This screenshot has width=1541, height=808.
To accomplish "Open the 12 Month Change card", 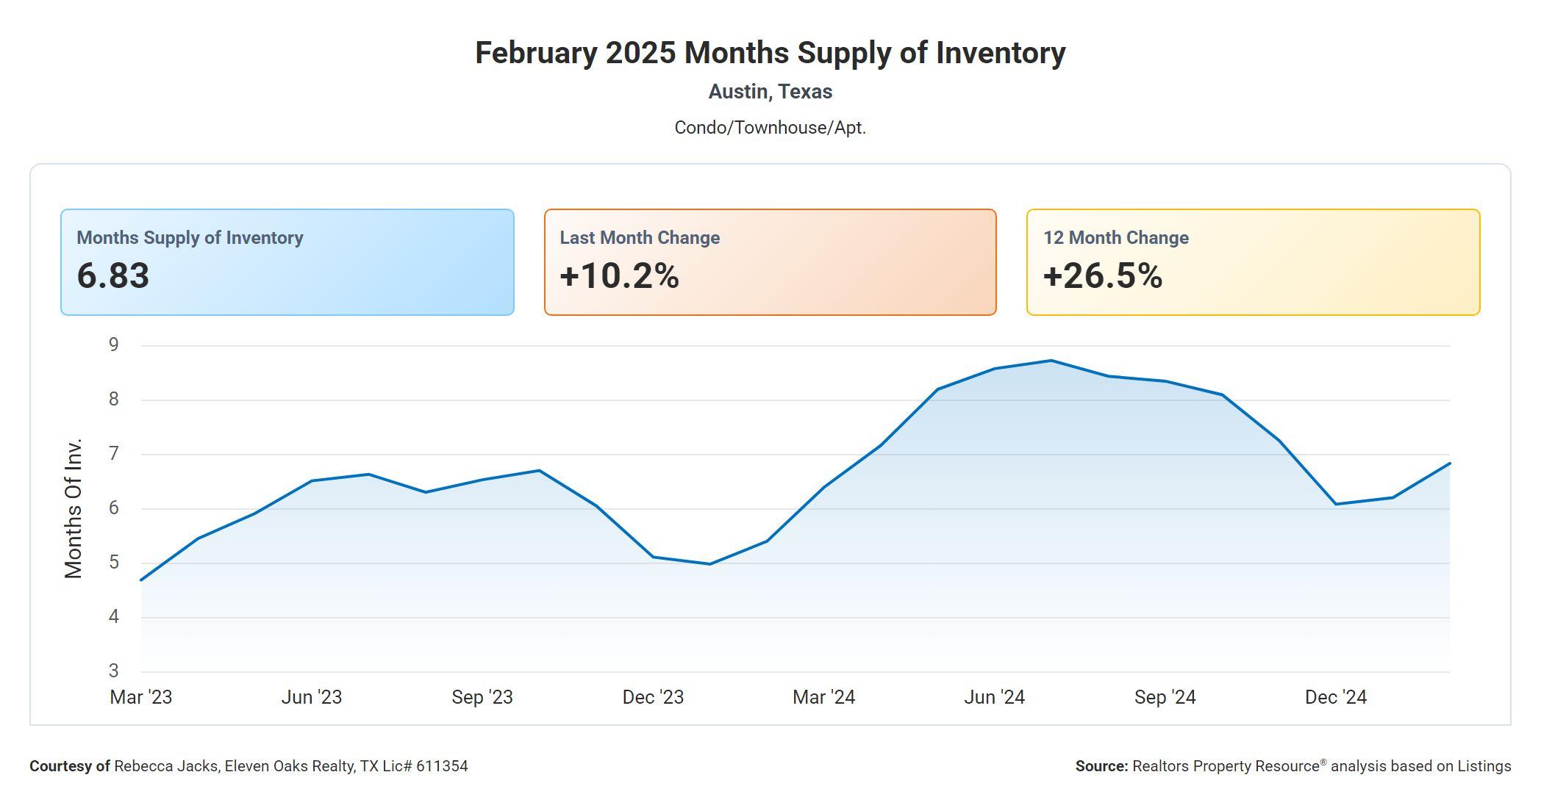I will coord(1253,262).
